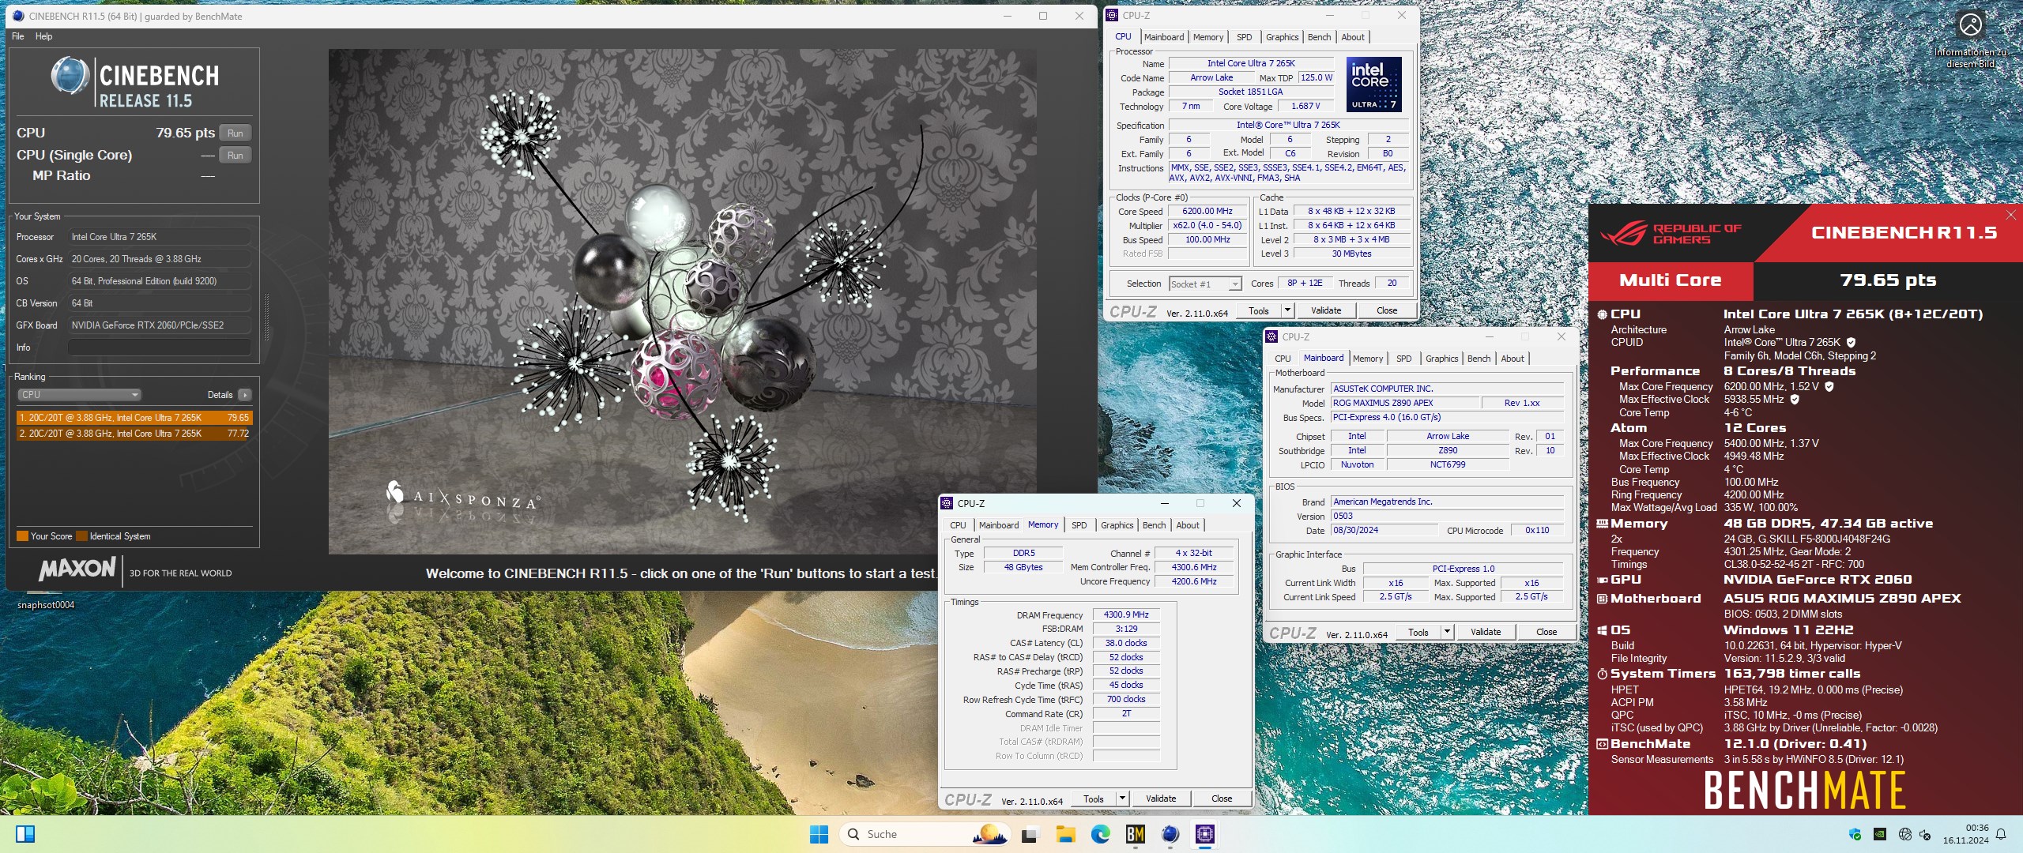Open notification bell in the taskbar
The image size is (2023, 853).
pyautogui.click(x=2001, y=834)
